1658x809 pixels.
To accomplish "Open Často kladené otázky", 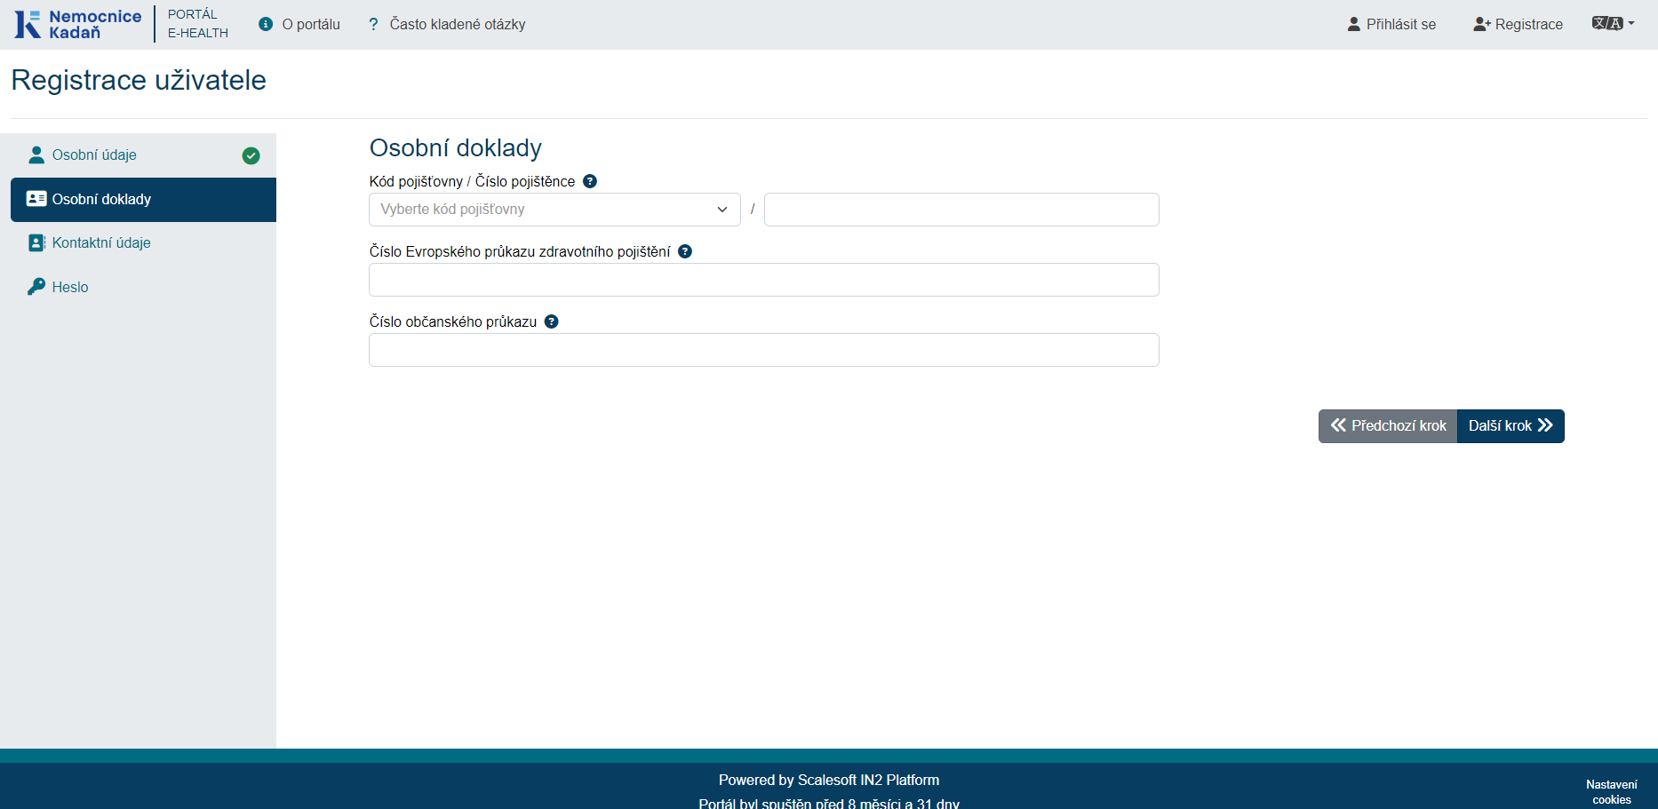I will point(458,24).
